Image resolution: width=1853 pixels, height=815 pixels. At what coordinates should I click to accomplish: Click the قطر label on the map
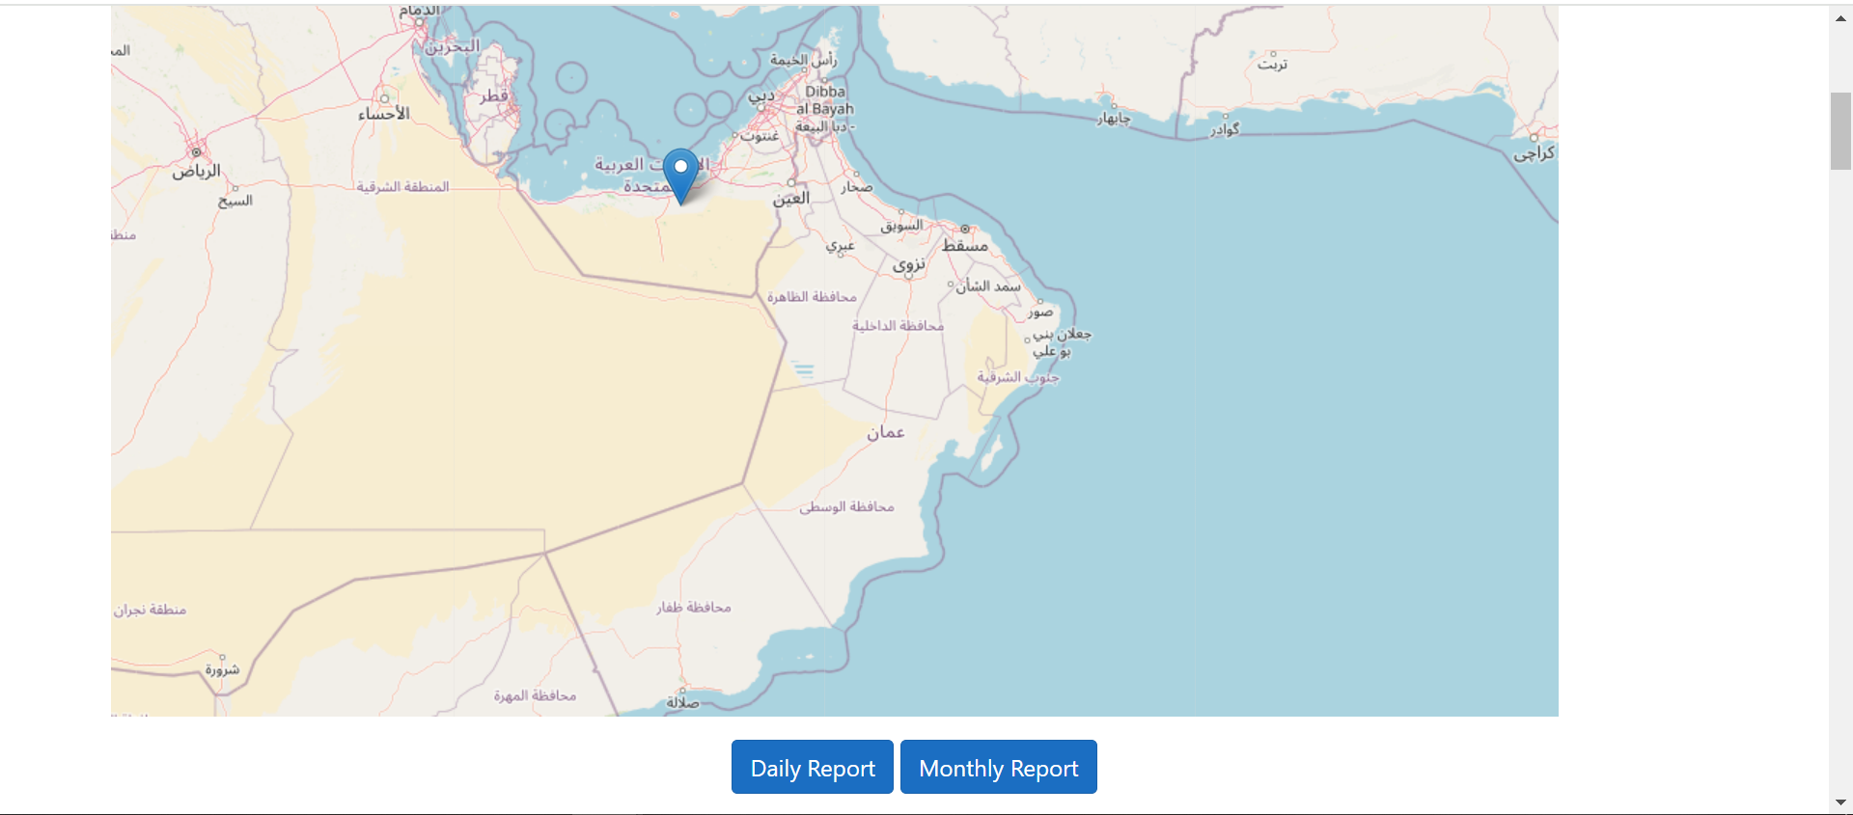coord(494,95)
